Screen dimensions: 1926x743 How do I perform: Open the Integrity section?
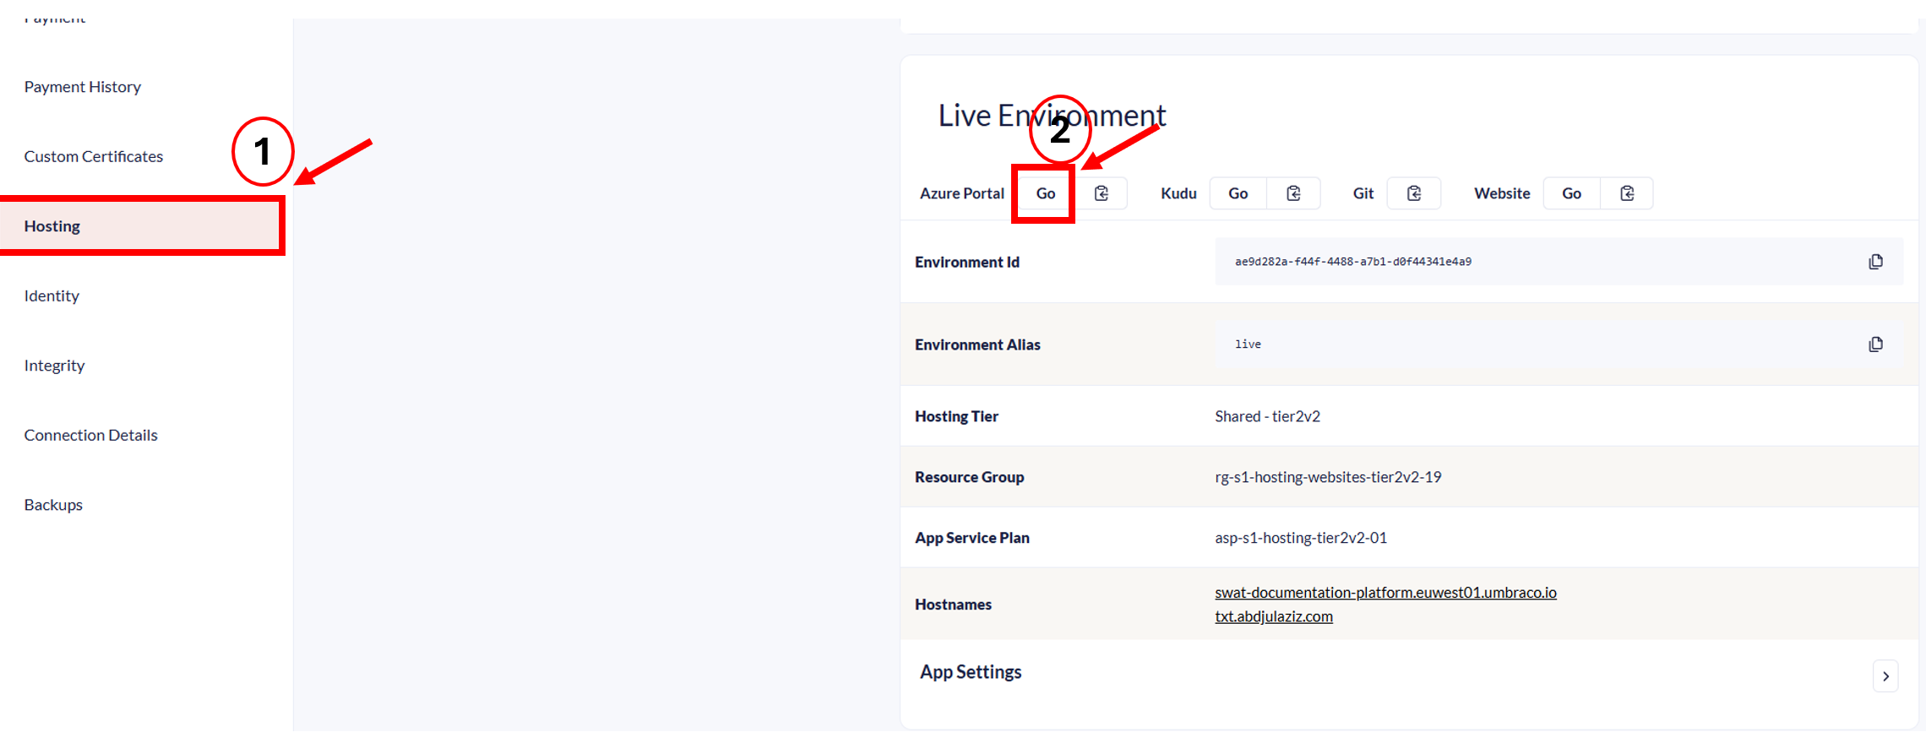[54, 366]
